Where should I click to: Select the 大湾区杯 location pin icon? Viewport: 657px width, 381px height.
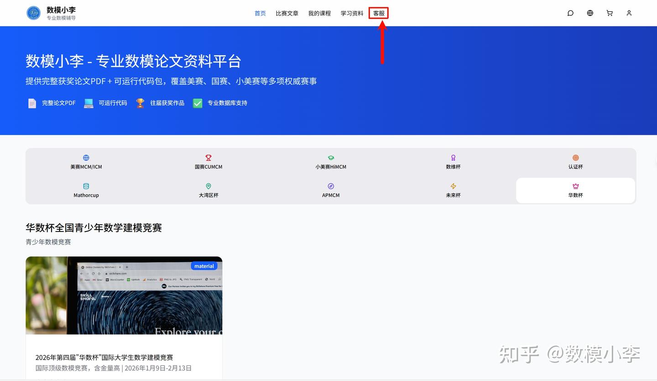(209, 186)
